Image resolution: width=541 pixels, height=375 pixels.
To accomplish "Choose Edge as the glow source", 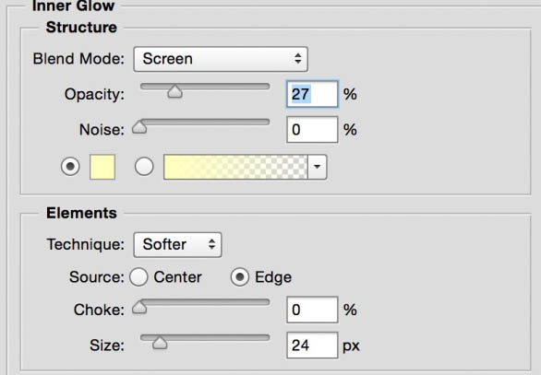I will (240, 276).
